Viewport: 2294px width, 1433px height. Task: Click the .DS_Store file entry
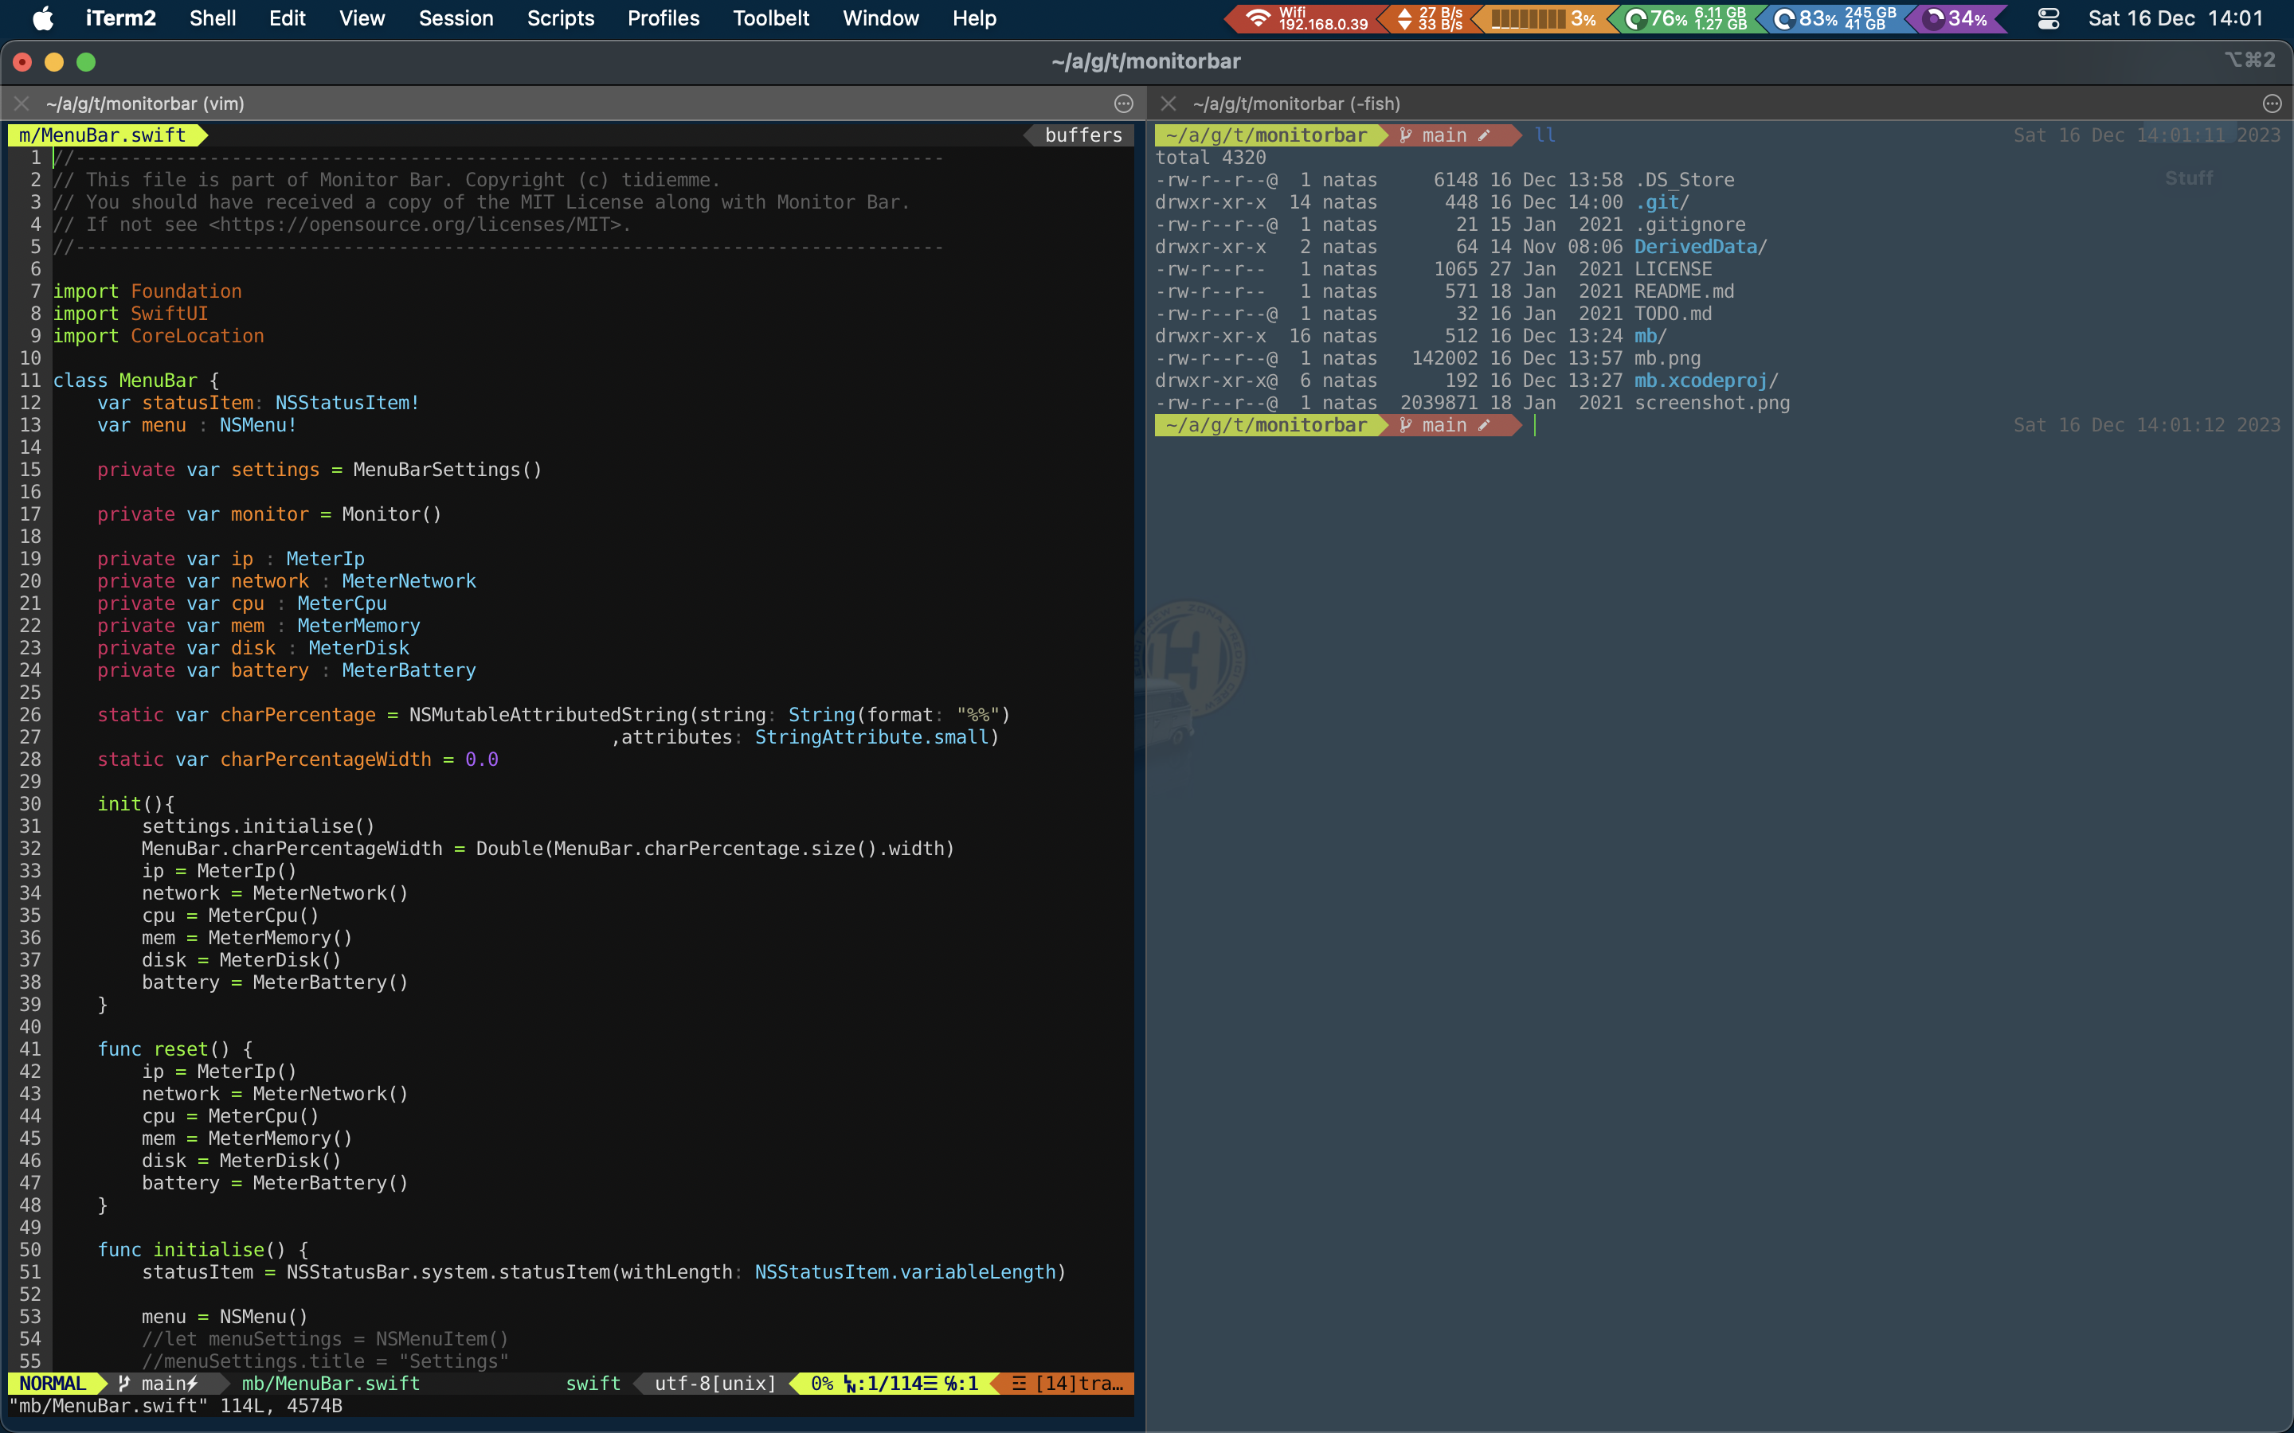(x=1685, y=180)
